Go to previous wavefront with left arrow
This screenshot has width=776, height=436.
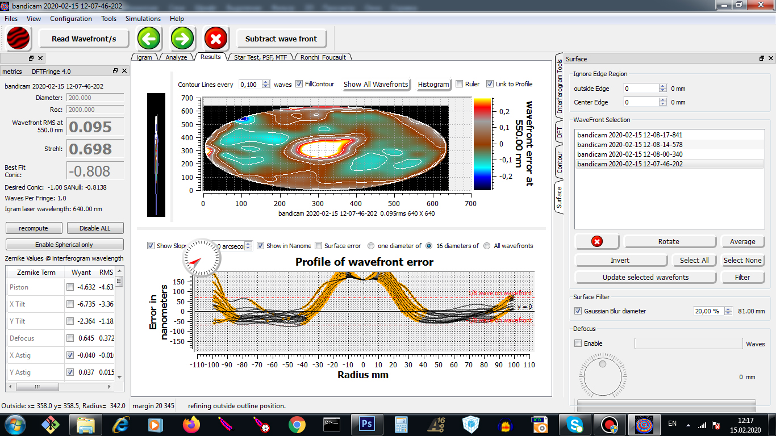coord(149,39)
